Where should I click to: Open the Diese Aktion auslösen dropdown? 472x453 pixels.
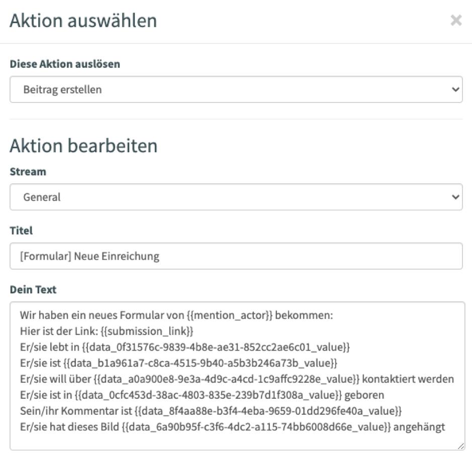click(236, 89)
